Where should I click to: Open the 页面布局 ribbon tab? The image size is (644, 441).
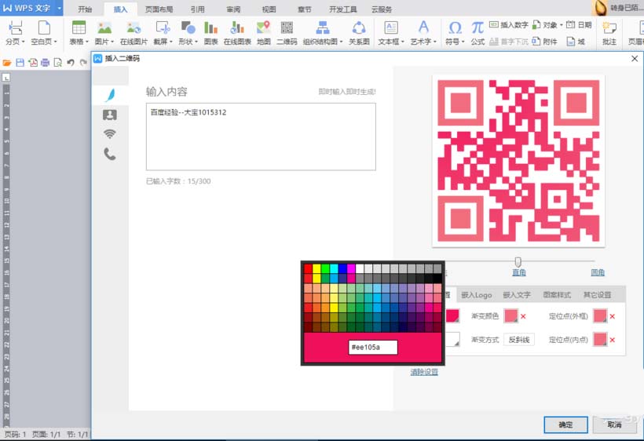[159, 9]
